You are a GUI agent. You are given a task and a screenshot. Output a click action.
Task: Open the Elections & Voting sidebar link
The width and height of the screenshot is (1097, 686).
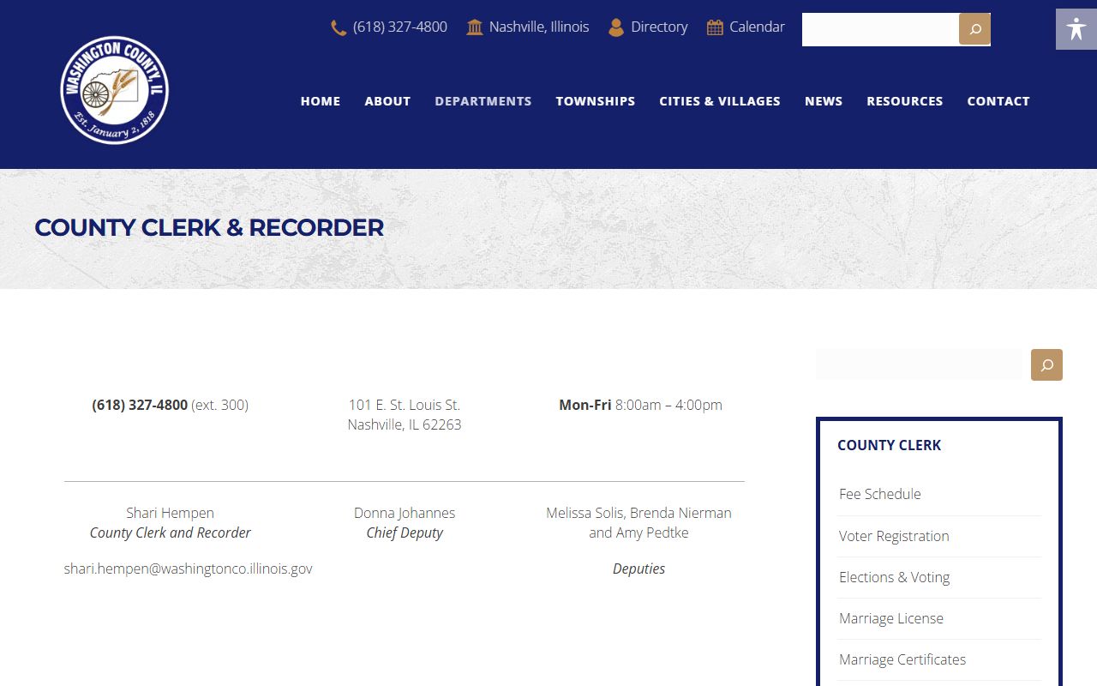pos(895,577)
